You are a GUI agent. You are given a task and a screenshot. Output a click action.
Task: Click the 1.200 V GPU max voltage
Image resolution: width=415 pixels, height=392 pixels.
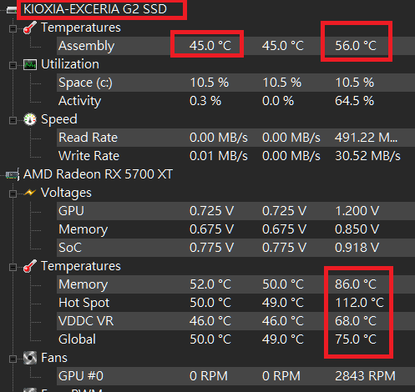click(x=357, y=211)
